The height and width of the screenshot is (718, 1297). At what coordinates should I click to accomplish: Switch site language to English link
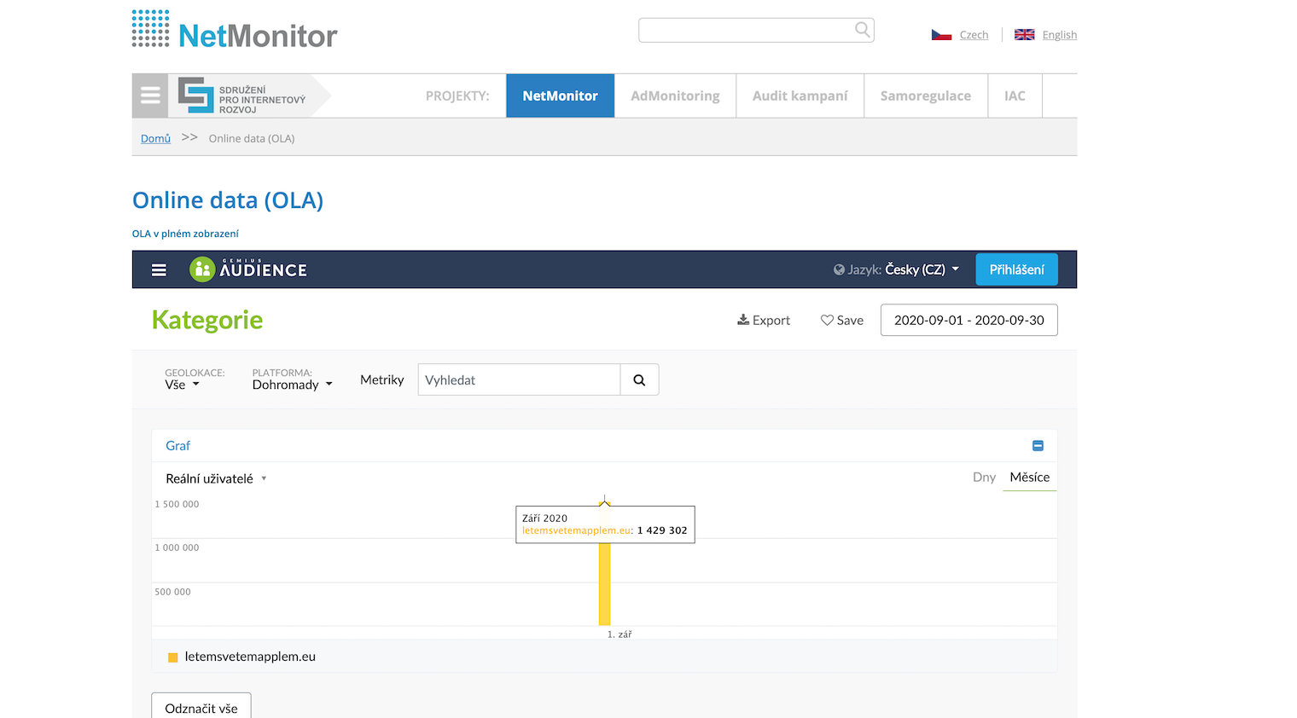tap(1060, 35)
